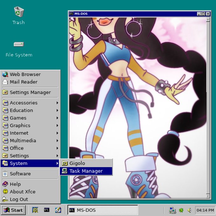Click the taskbar clock showing 04:14 PM
The height and width of the screenshot is (216, 216).
click(205, 210)
